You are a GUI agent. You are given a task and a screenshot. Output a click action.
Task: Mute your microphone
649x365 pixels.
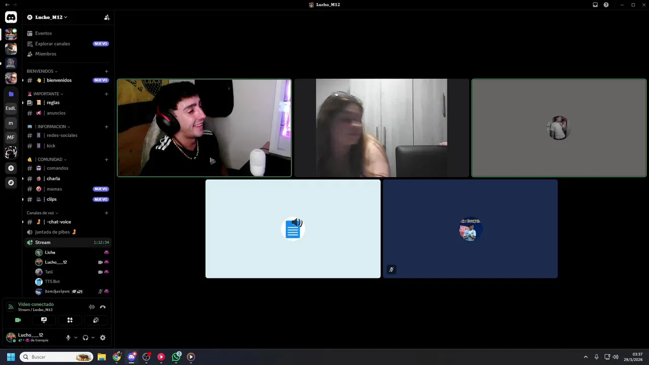tap(68, 338)
